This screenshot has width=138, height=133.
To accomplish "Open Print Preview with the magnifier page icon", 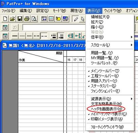I will [x=34, y=19].
